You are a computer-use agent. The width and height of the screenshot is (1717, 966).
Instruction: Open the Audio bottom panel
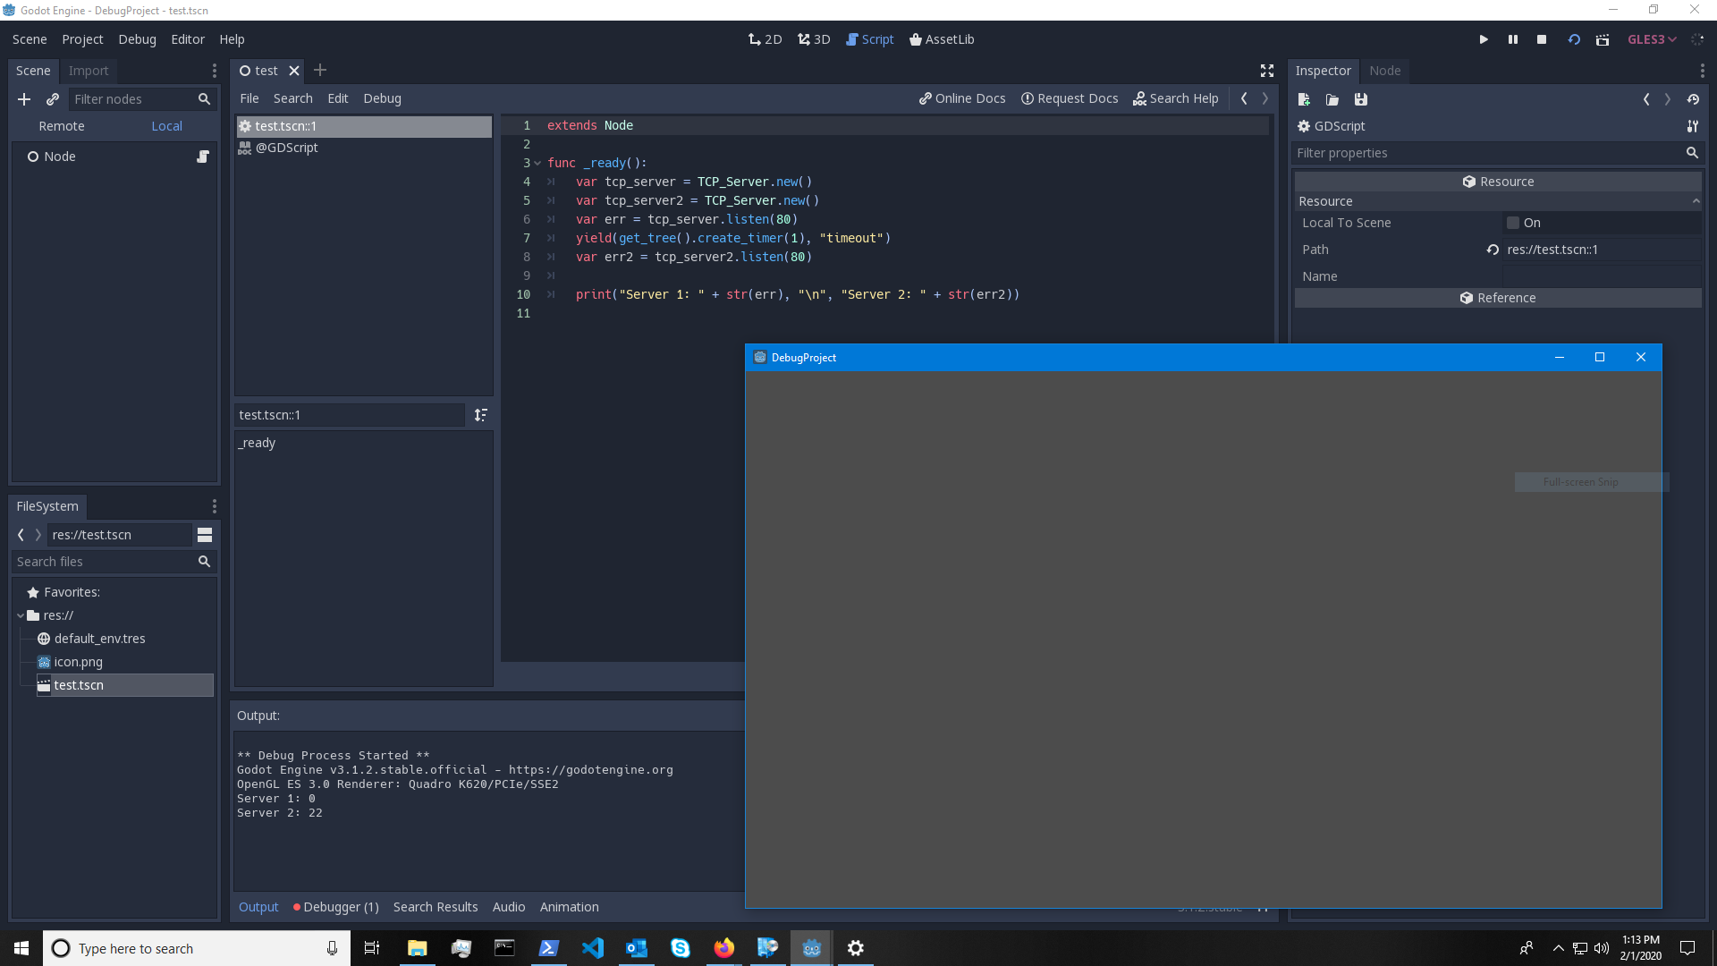tap(509, 907)
